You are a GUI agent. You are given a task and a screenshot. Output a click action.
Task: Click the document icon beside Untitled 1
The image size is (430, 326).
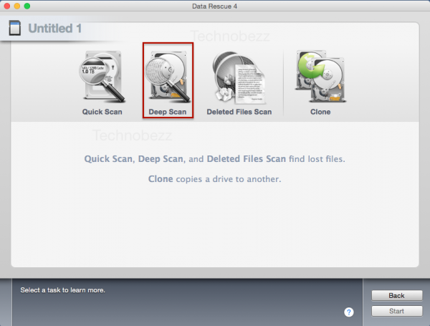12,29
